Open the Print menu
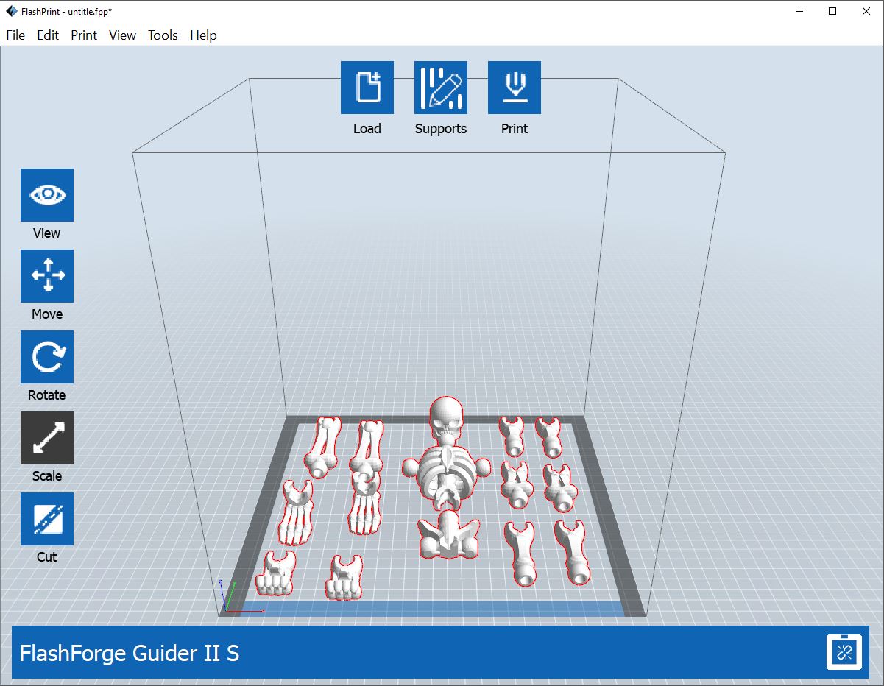 (84, 35)
